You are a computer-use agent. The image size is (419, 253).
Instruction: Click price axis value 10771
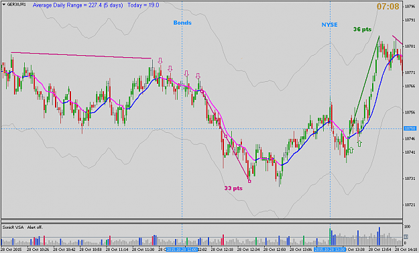[x=410, y=72]
